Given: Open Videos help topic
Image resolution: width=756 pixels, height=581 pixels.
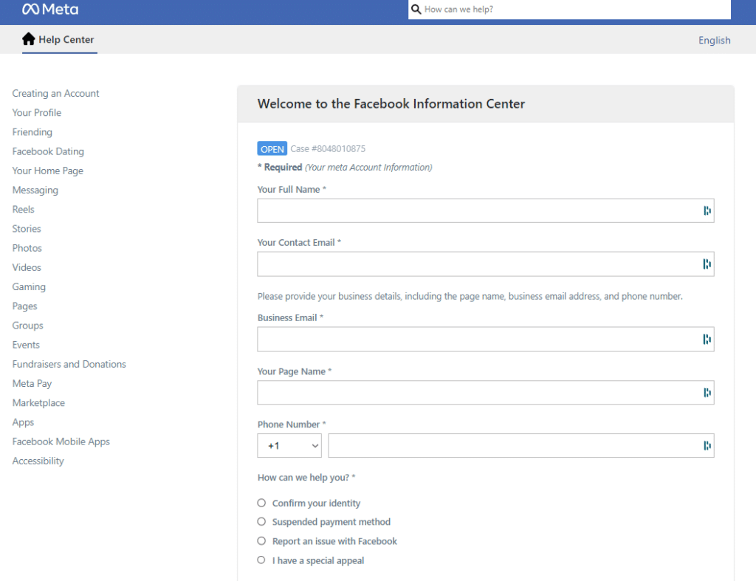Looking at the screenshot, I should coord(27,267).
